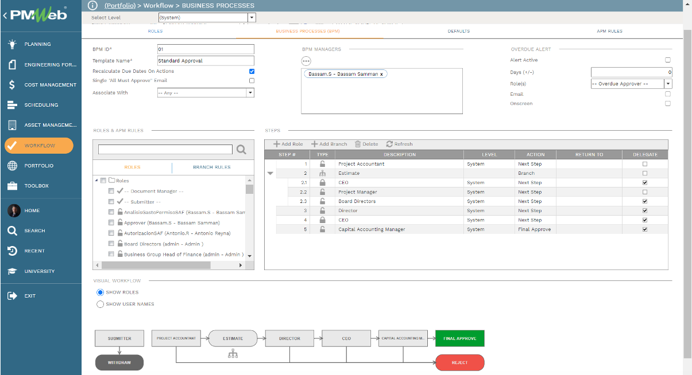The width and height of the screenshot is (692, 375).
Task: Click the ellipsis button under BPM Managers
Action: click(306, 61)
